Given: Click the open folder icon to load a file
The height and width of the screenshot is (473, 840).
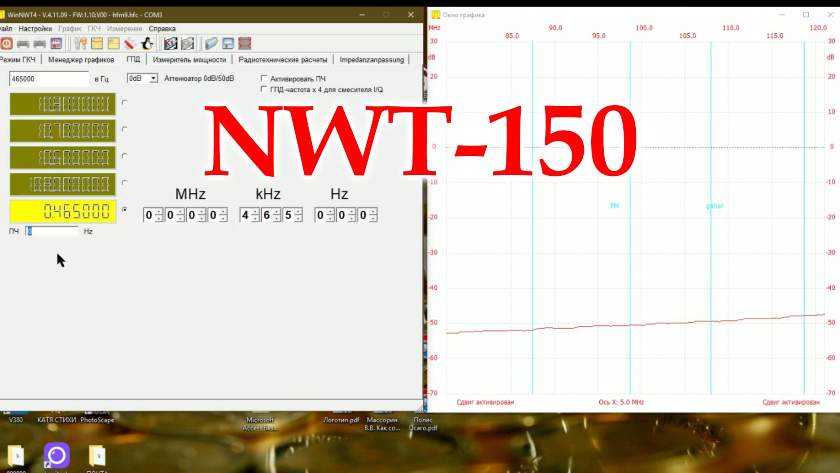Looking at the screenshot, I should click(212, 43).
